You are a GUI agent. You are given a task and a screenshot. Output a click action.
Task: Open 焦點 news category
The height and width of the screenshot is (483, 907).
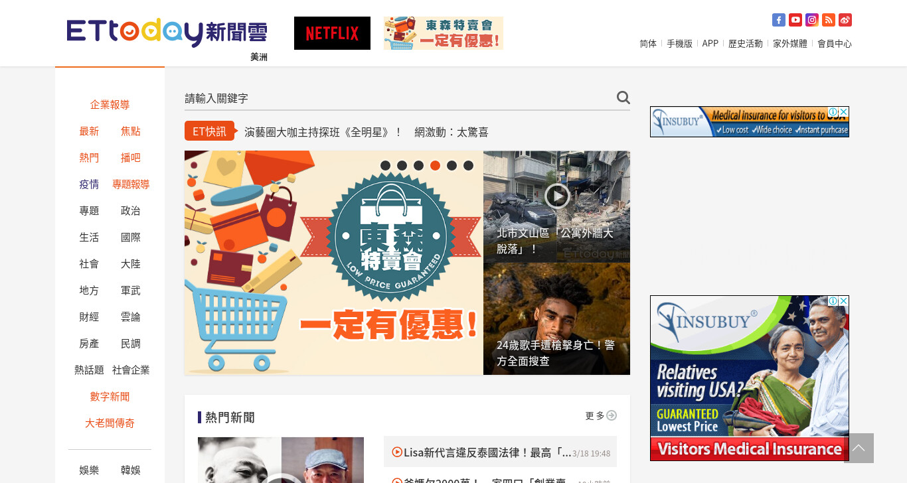tap(131, 131)
